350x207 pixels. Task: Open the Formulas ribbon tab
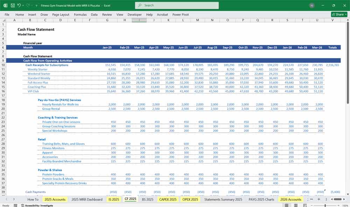[x=80, y=14]
